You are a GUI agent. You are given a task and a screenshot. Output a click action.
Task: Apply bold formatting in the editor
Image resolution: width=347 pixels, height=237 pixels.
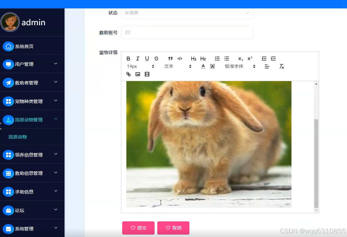128,59
